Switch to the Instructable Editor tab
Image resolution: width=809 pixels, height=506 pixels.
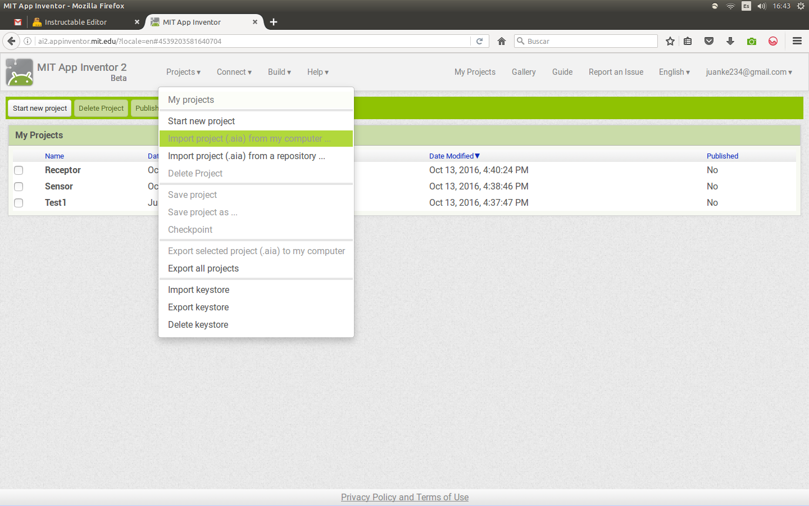pyautogui.click(x=75, y=22)
